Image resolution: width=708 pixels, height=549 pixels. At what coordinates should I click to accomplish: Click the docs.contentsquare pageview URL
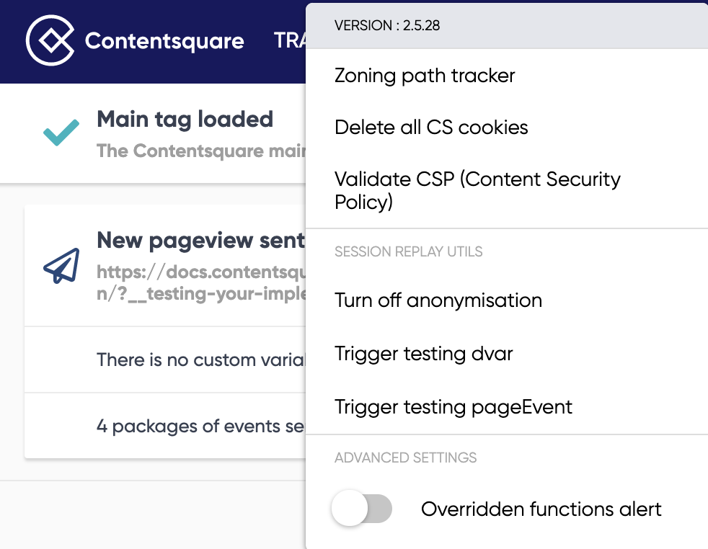point(201,283)
